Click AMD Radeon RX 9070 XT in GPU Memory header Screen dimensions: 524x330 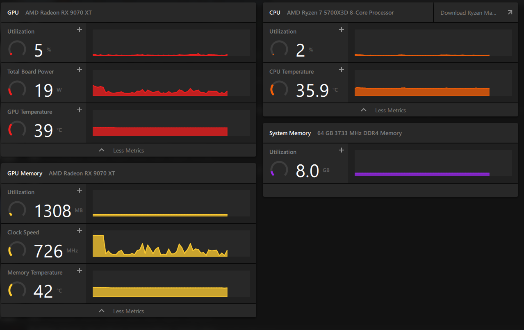pyautogui.click(x=82, y=173)
